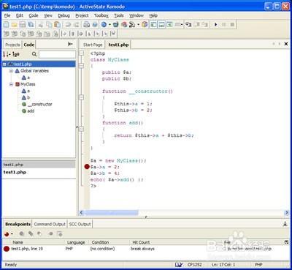Image resolution: width=292 pixels, height=270 pixels.
Task: Start debugger with the Go play icon
Action: point(215,24)
